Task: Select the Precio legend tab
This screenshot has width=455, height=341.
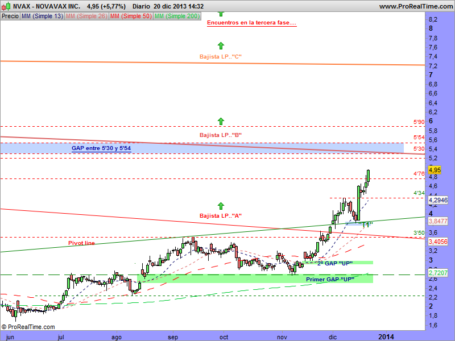Action: click(x=10, y=16)
